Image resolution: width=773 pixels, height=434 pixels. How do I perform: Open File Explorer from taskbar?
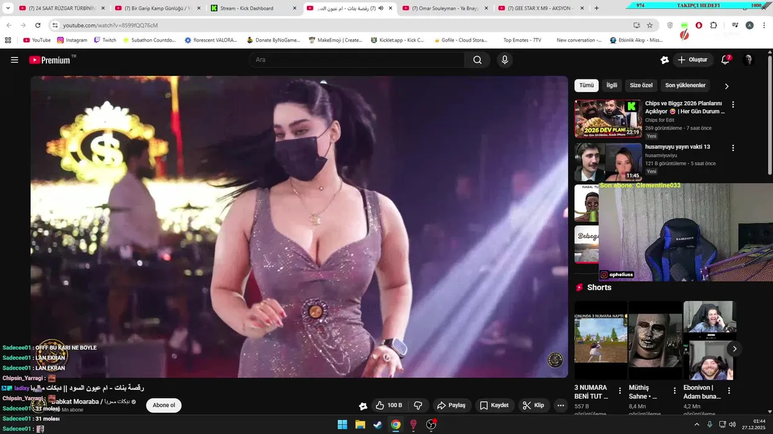360,424
